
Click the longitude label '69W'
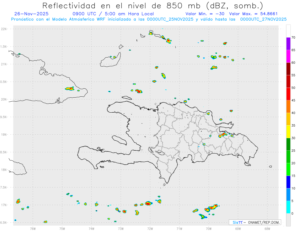pyautogui.click(x=238, y=228)
